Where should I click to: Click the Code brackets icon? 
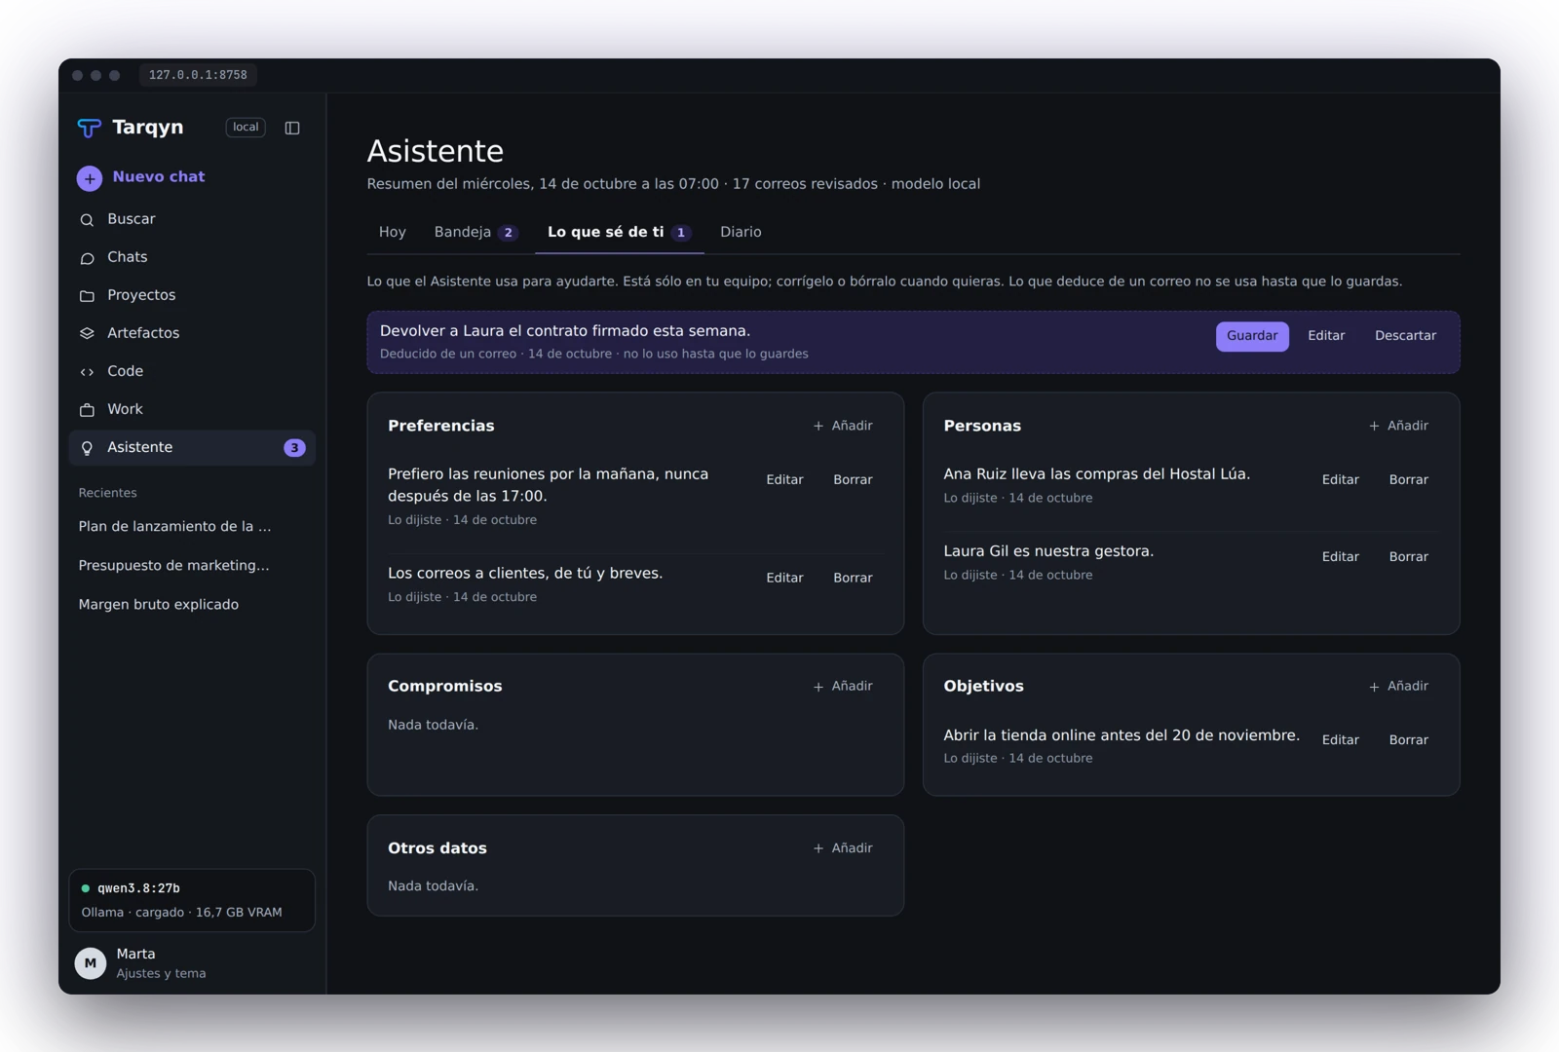(x=87, y=372)
